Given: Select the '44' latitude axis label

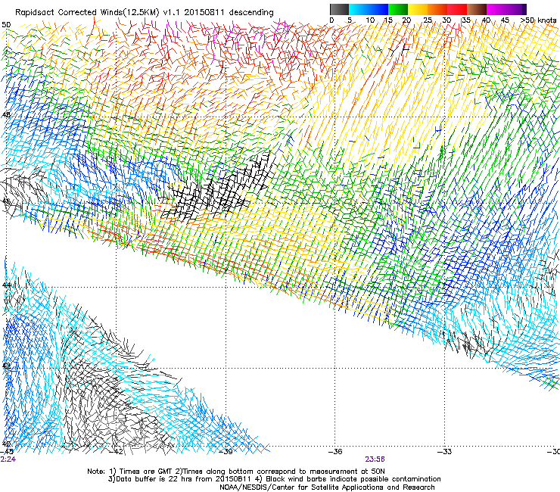Looking at the screenshot, I should click(x=6, y=285).
